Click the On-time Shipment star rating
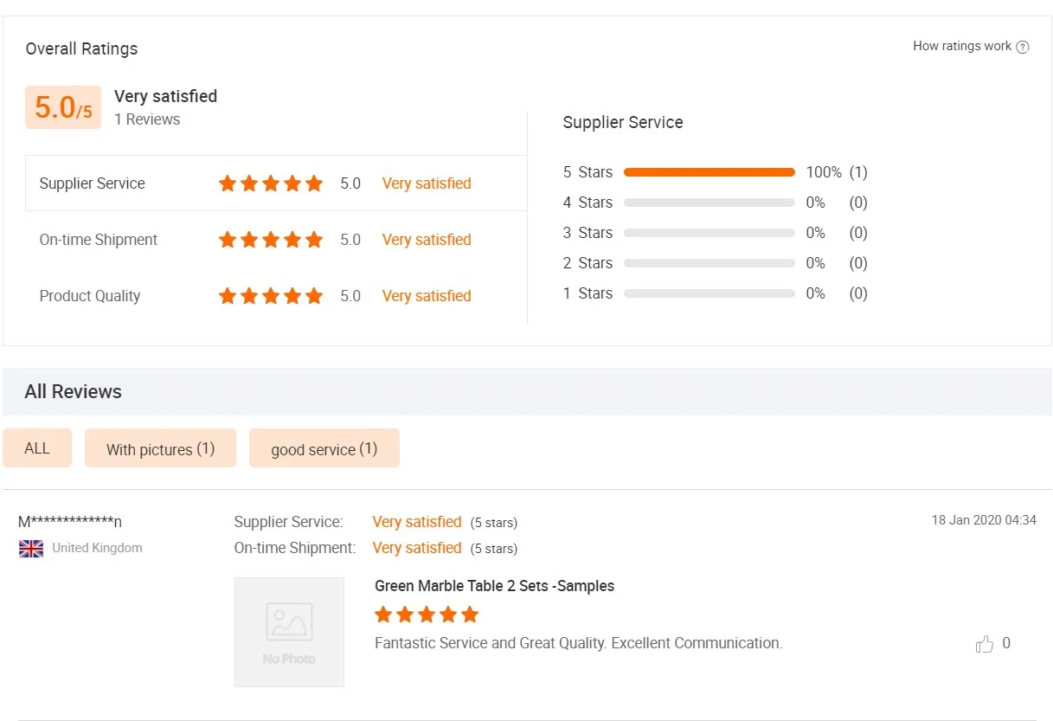Image resolution: width=1053 pixels, height=721 pixels. 271,240
